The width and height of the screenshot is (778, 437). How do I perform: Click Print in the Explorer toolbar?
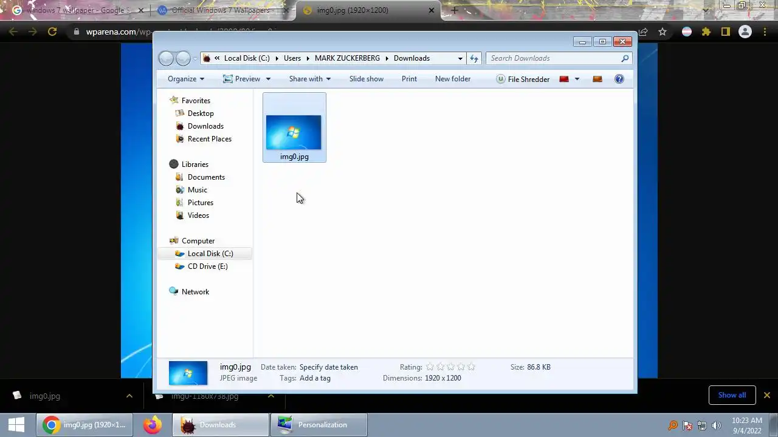click(409, 79)
